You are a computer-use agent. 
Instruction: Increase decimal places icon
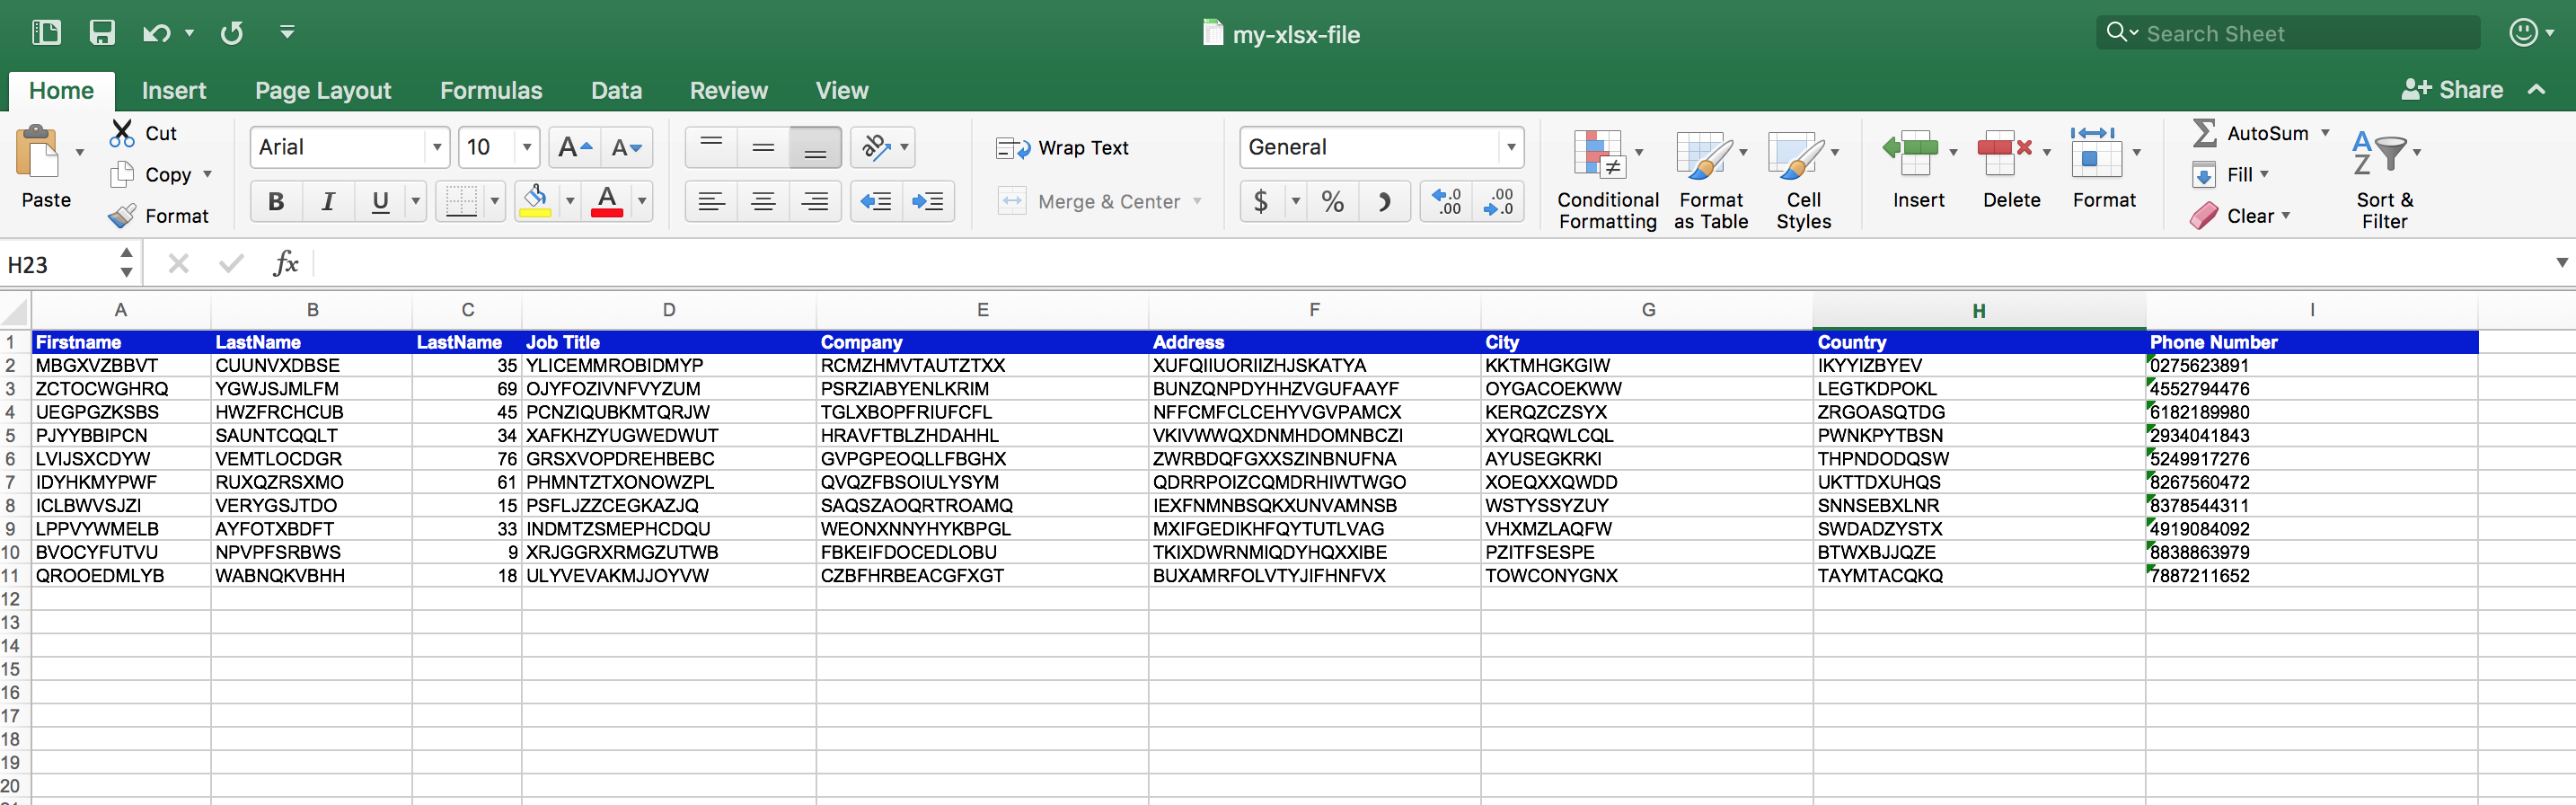click(1446, 201)
